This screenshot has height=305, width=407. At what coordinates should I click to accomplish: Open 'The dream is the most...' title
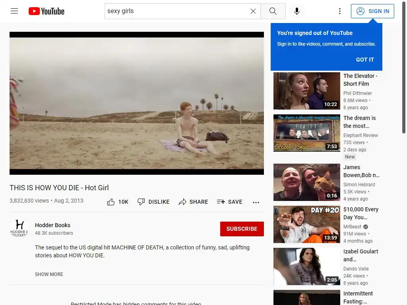click(359, 122)
